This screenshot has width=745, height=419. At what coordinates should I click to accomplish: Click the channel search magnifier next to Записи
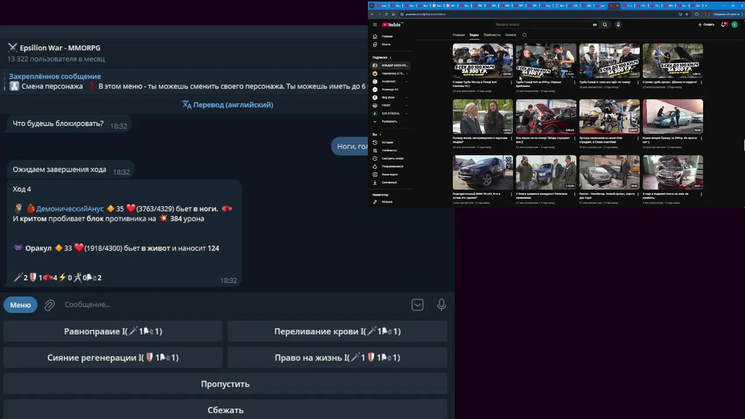(524, 35)
